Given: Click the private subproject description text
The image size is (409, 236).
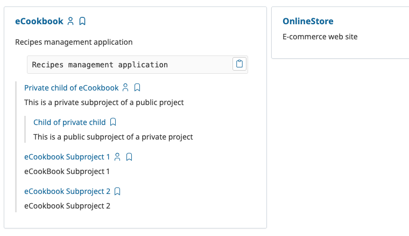Looking at the screenshot, I should [104, 102].
